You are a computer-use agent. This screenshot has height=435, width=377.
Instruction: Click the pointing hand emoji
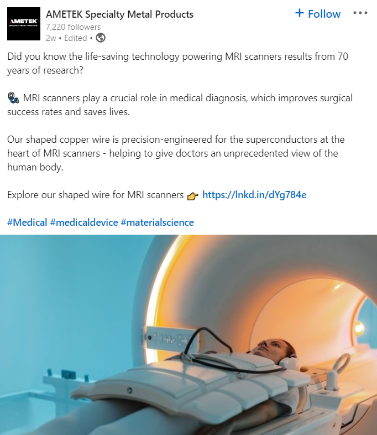193,196
